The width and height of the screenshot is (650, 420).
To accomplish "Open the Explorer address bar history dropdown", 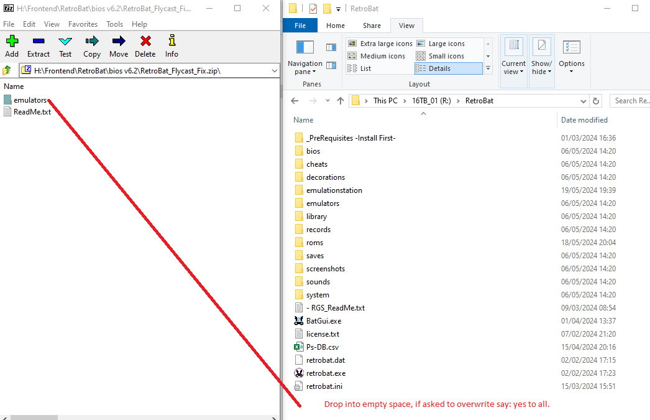I will tap(584, 101).
